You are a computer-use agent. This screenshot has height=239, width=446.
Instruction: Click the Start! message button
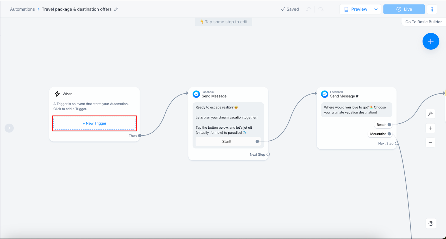[228, 141]
